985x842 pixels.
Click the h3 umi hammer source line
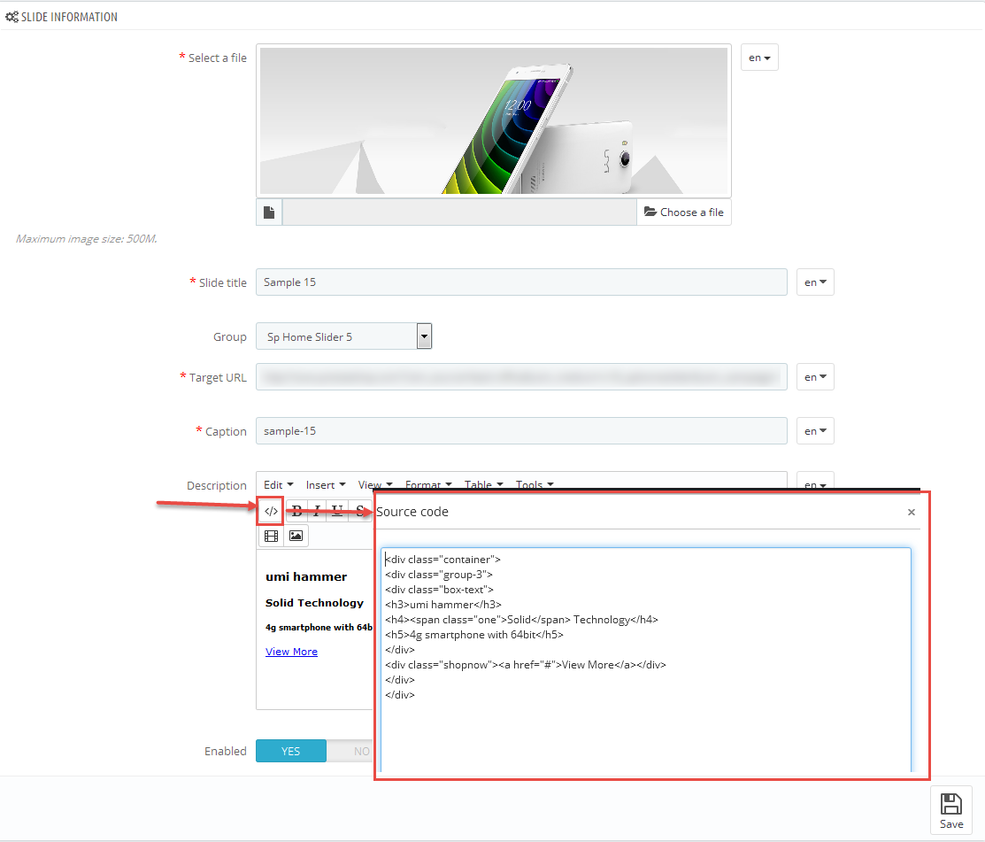click(443, 605)
